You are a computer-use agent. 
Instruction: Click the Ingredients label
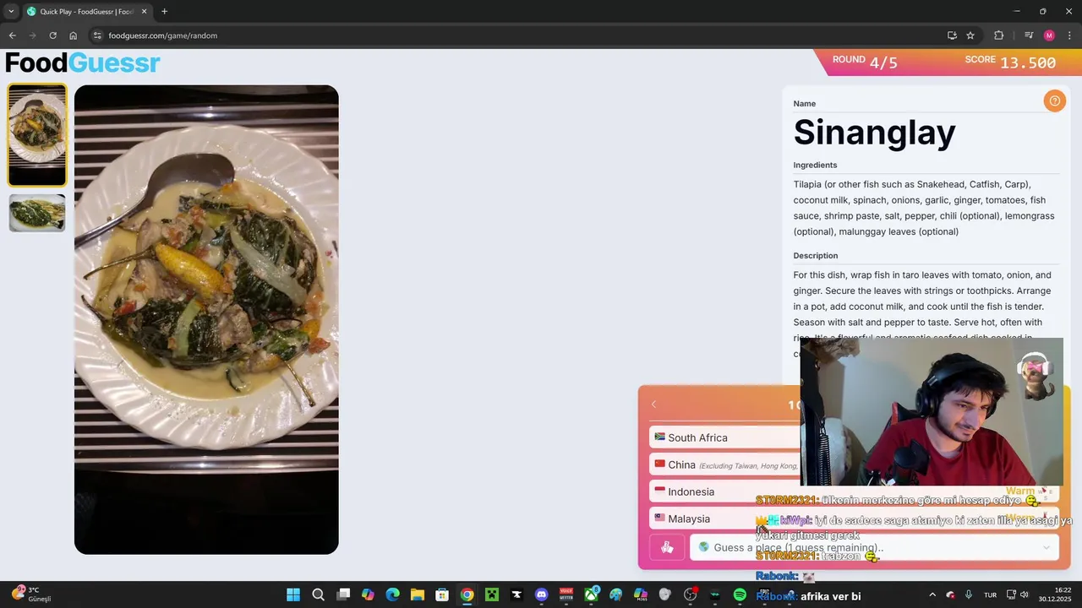coord(815,165)
